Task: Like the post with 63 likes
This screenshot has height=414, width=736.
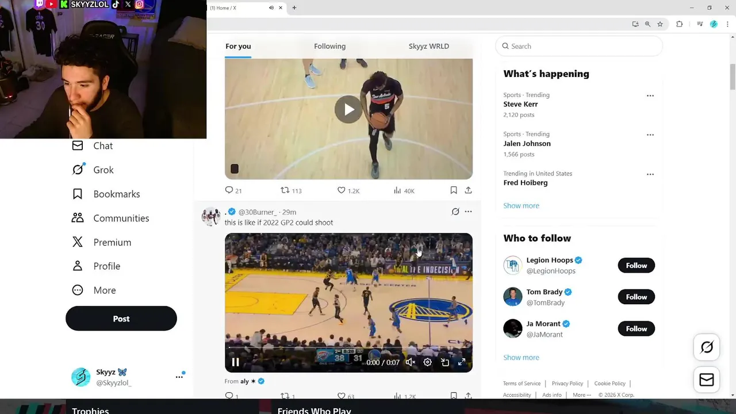Action: coord(346,396)
